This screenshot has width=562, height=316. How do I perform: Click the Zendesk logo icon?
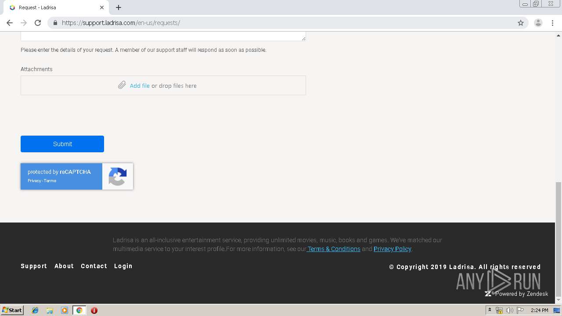(x=488, y=294)
